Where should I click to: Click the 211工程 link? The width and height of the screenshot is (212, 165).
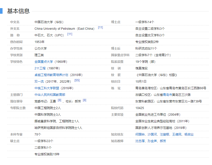(x=40, y=68)
